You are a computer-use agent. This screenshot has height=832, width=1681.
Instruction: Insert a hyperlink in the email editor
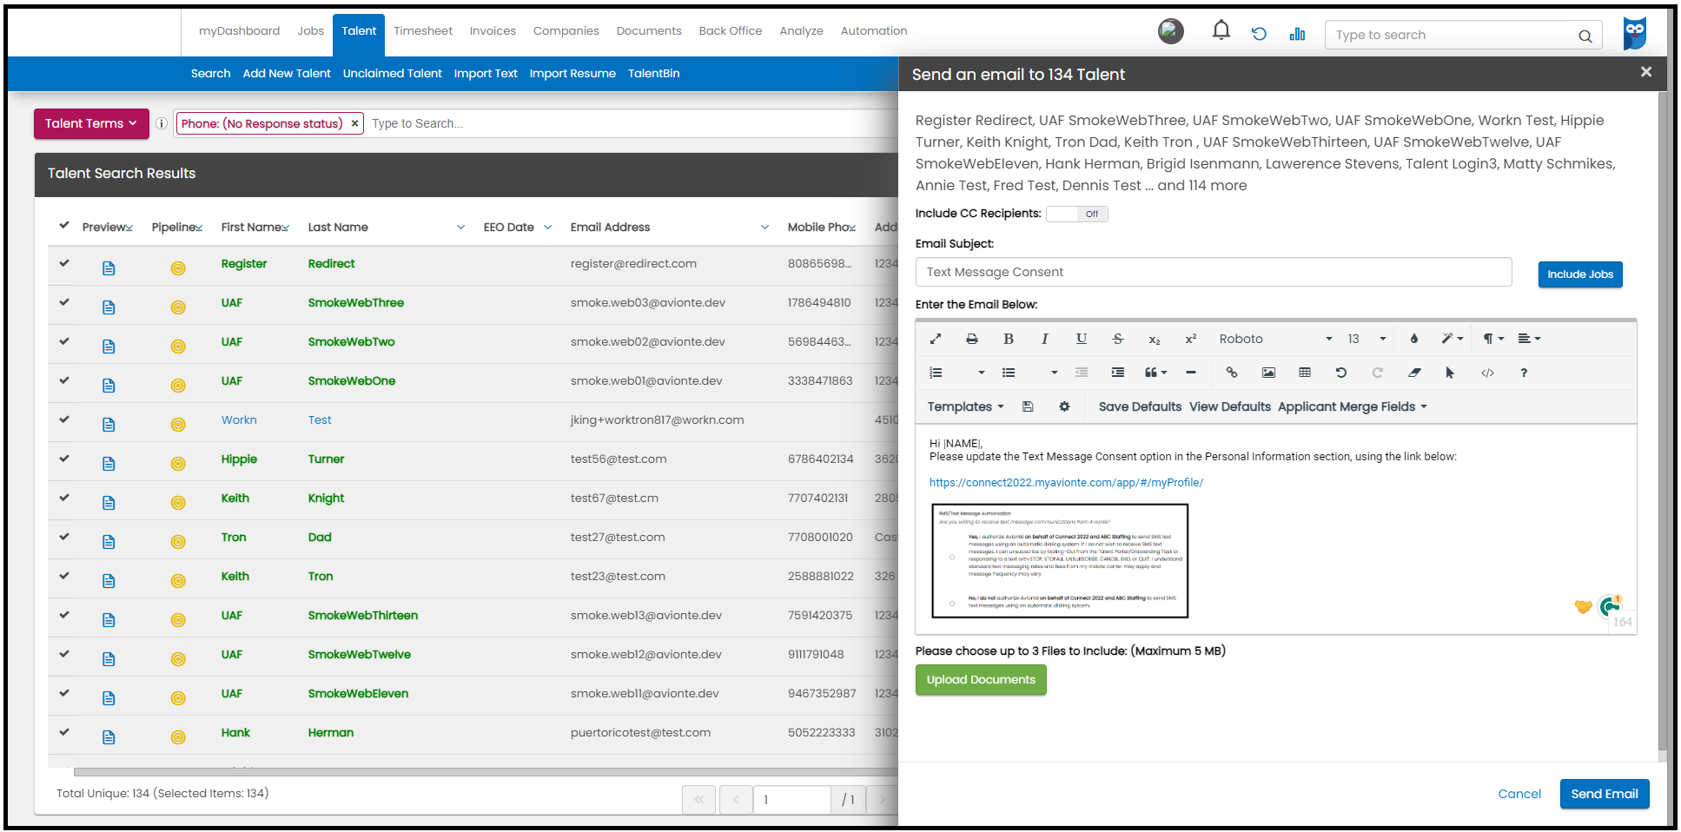point(1232,372)
